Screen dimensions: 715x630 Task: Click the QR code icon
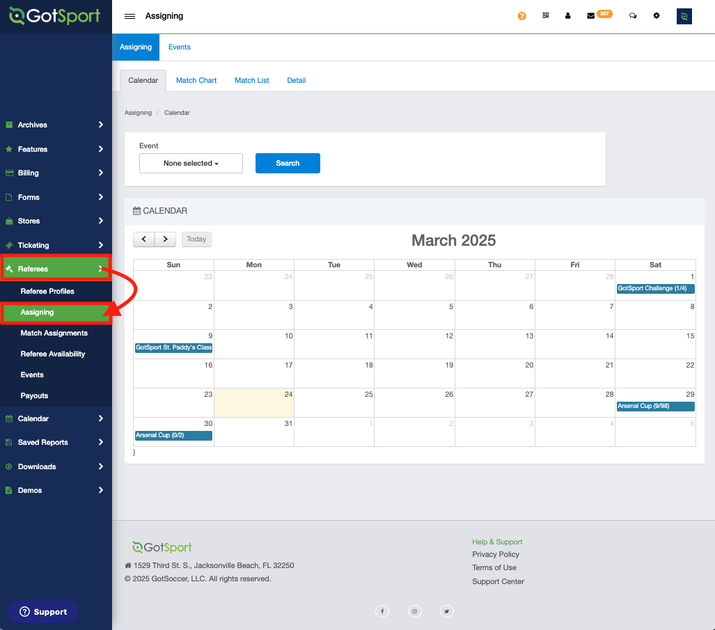pyautogui.click(x=546, y=15)
